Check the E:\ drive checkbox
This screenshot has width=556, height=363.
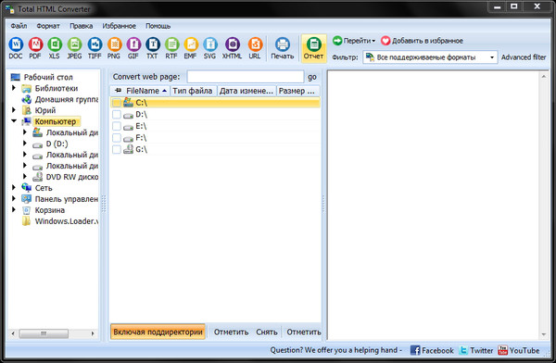[x=117, y=126]
